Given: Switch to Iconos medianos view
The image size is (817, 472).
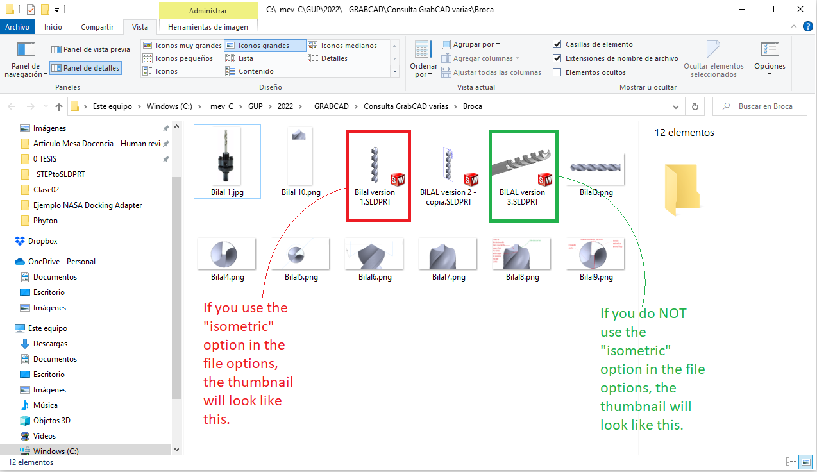Looking at the screenshot, I should [346, 45].
